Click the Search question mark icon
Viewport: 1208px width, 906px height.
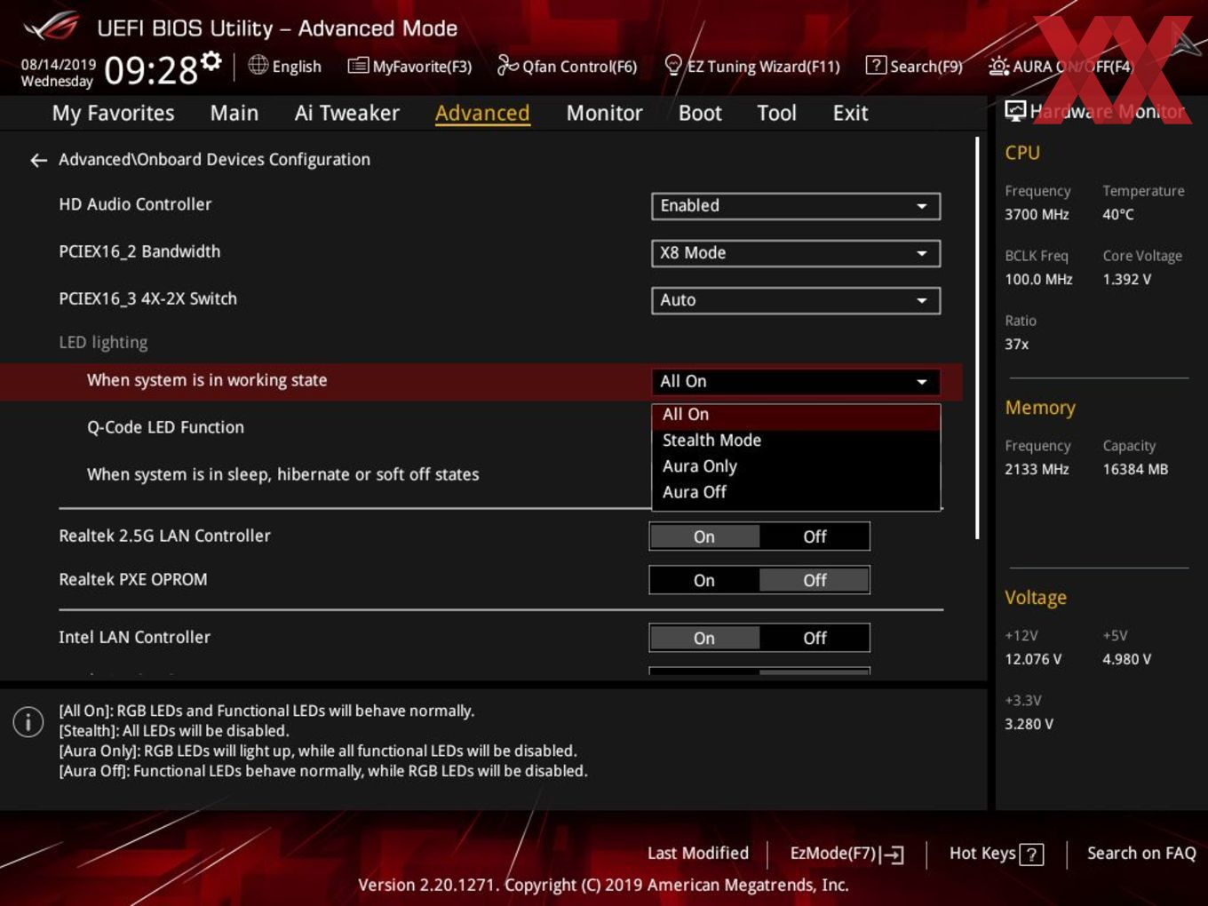(876, 65)
